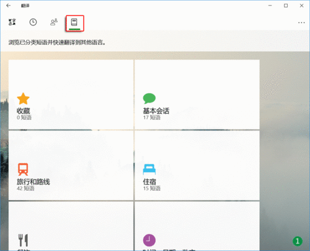Maximize the translator window
Screen dimensions: 310x251
point(286,6)
